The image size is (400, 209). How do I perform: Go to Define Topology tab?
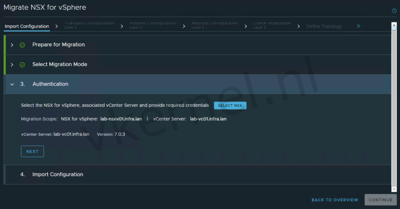(x=324, y=26)
